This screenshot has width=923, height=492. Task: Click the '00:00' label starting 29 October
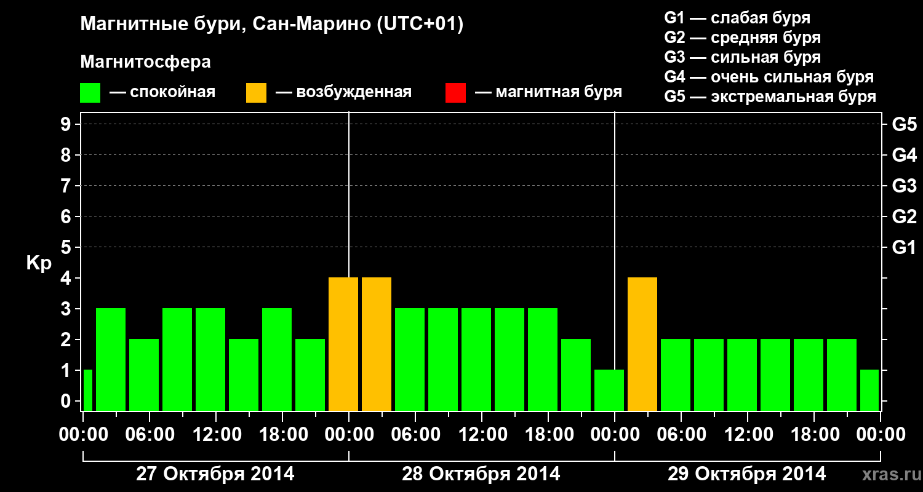615,434
